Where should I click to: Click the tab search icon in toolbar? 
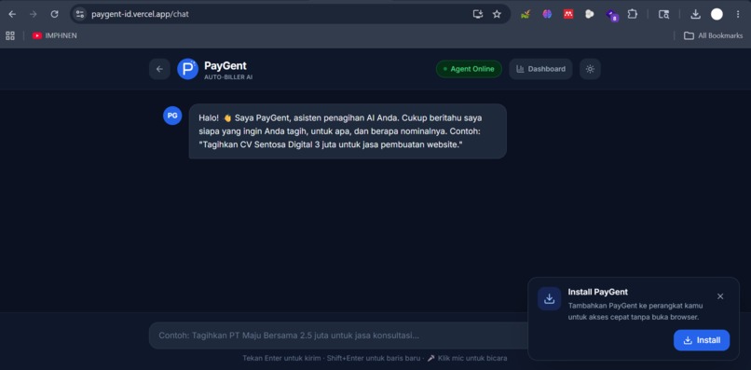click(663, 14)
